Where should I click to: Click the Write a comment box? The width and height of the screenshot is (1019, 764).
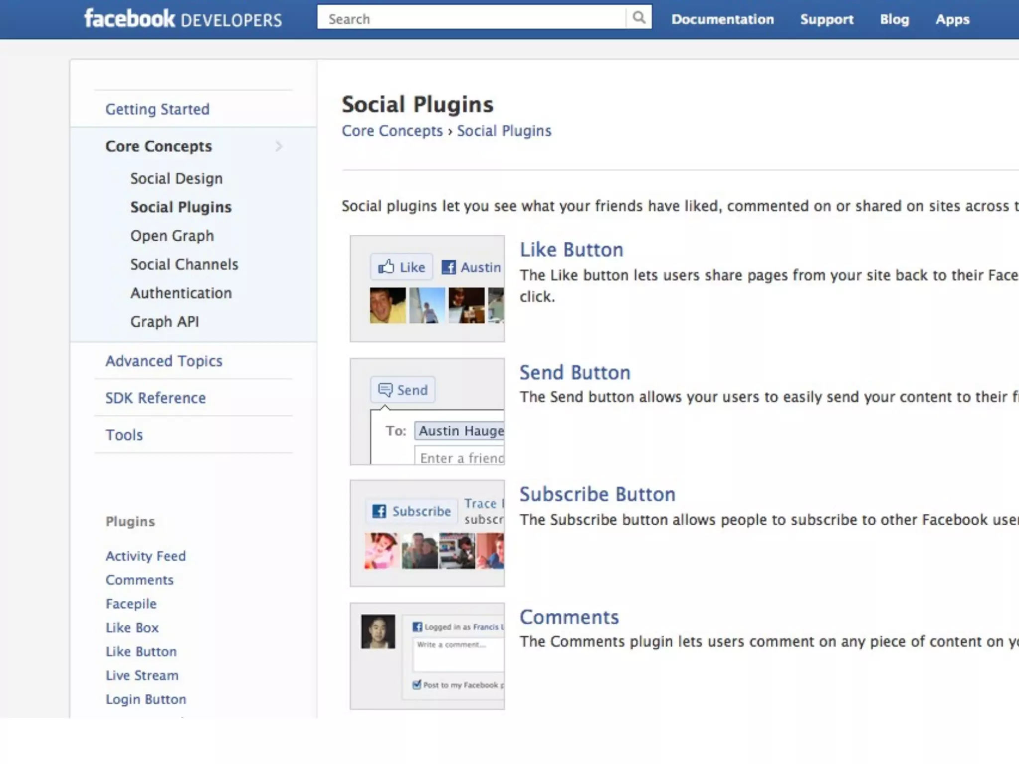point(458,656)
